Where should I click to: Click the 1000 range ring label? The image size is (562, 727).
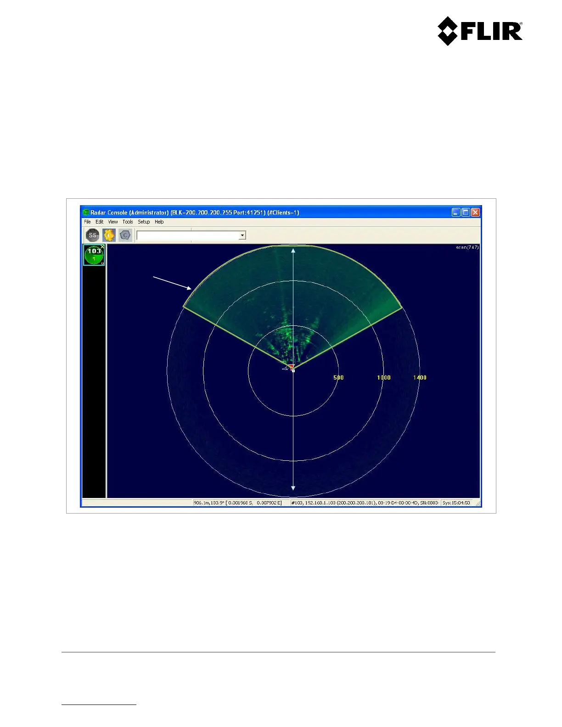[x=383, y=378]
